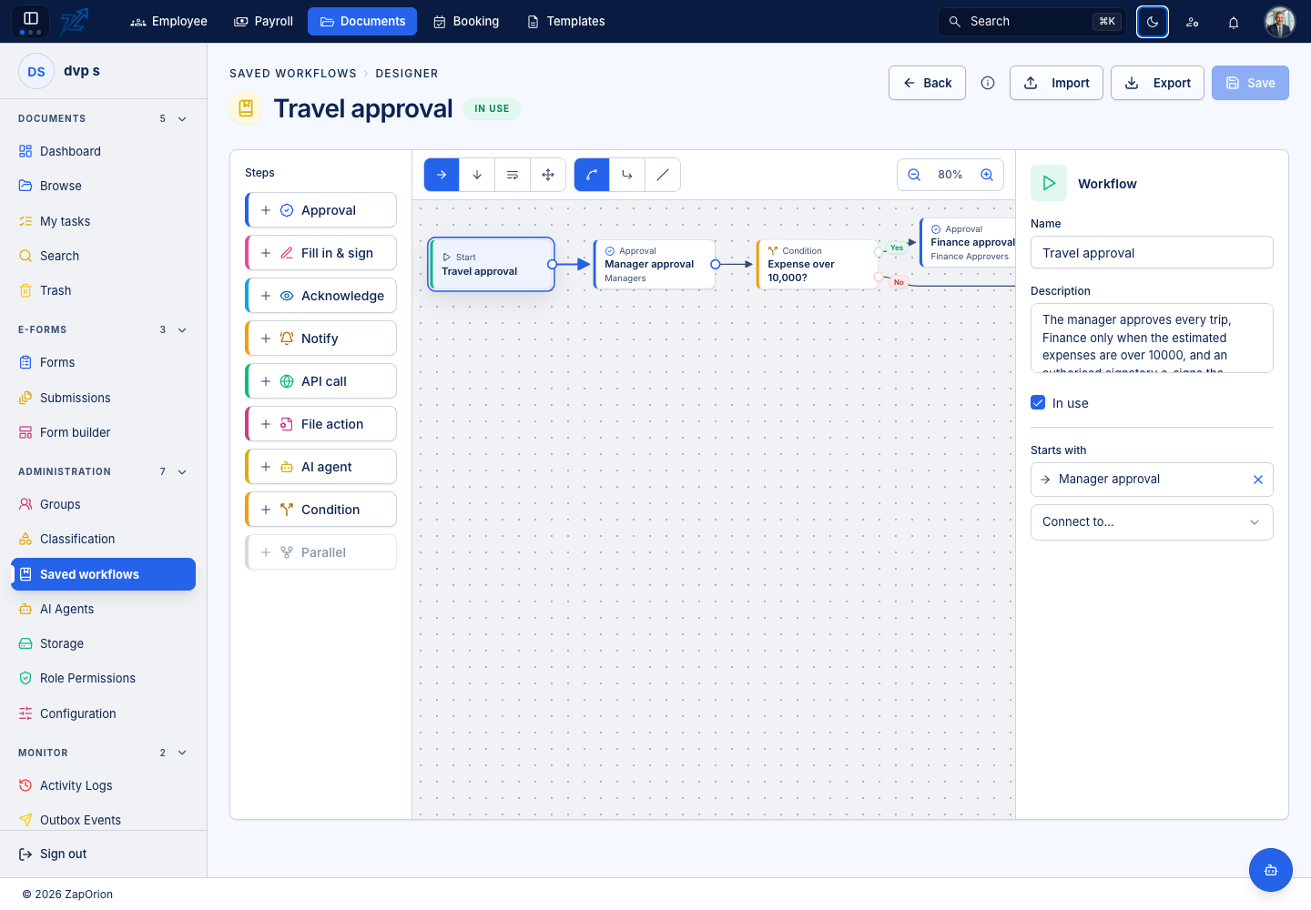Toggle sidebar collapse icon

30,21
